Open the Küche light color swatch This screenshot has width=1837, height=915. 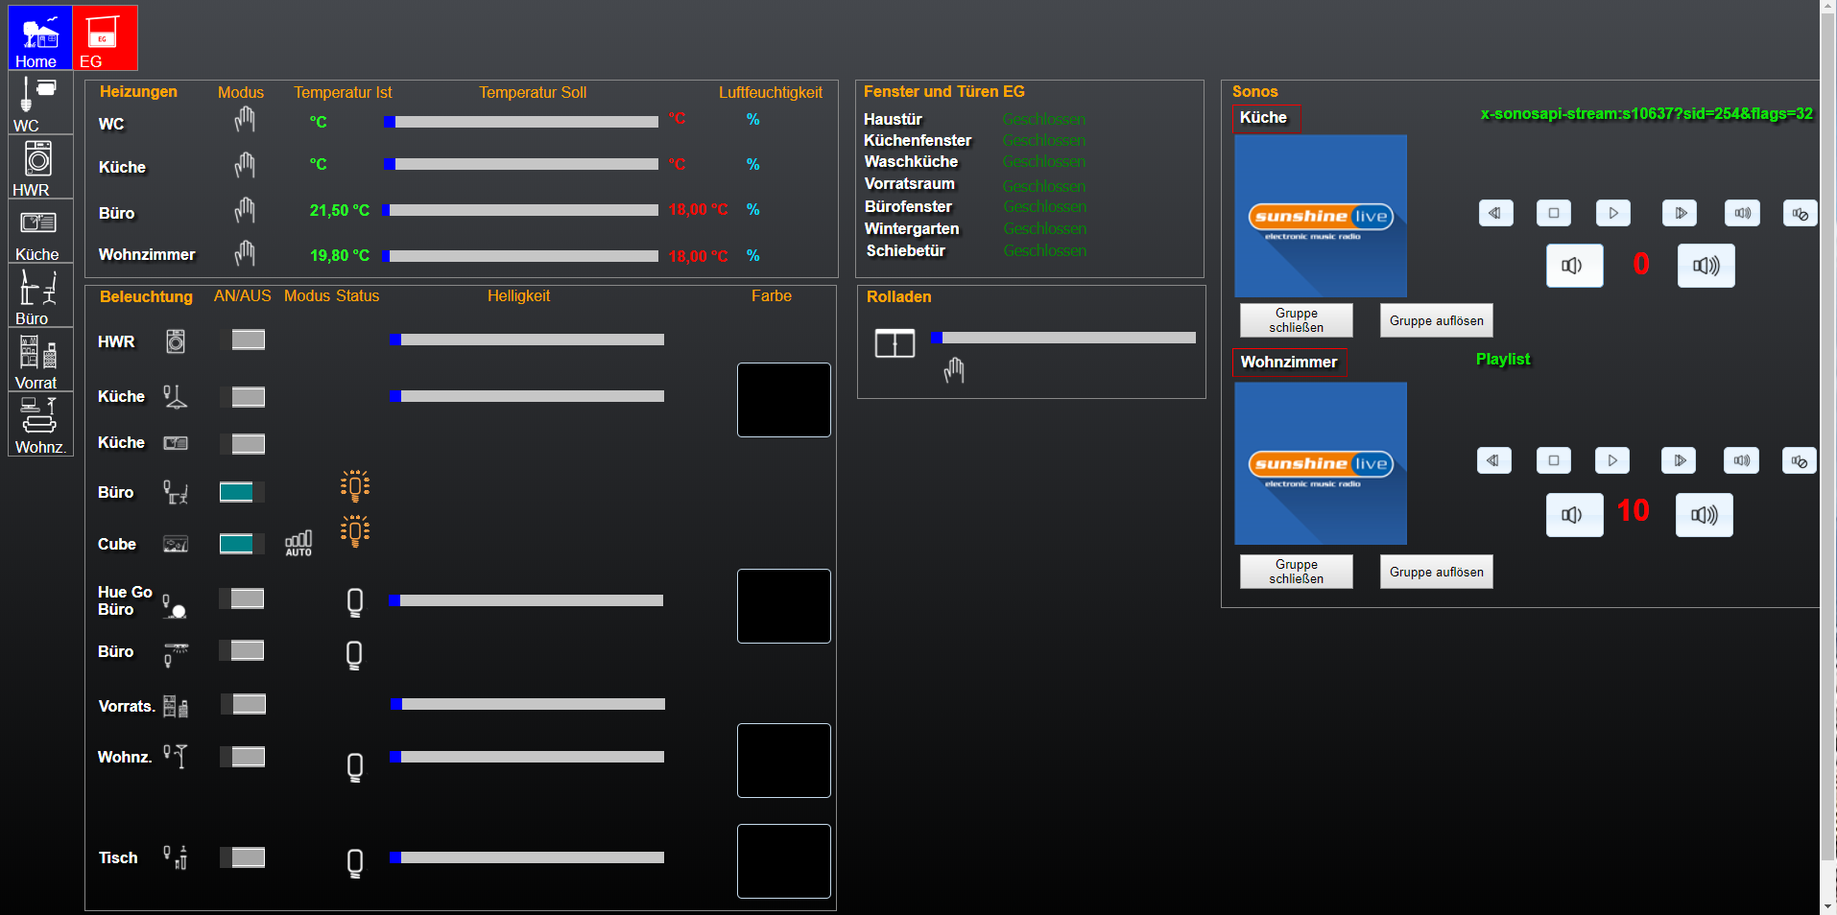784,400
